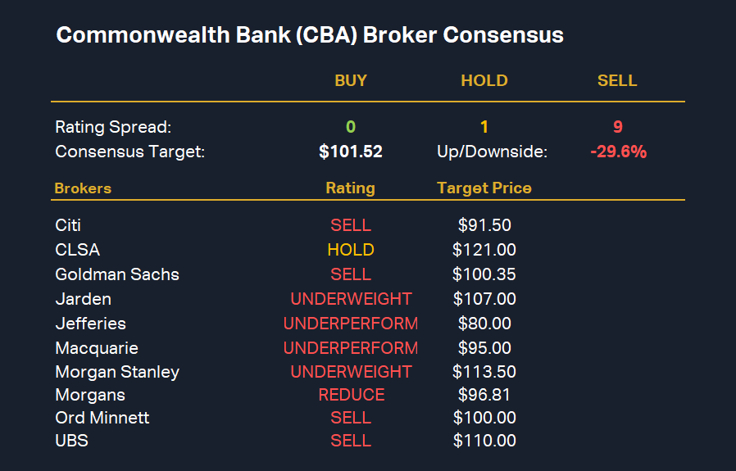Select the Citi broker name

coord(68,225)
